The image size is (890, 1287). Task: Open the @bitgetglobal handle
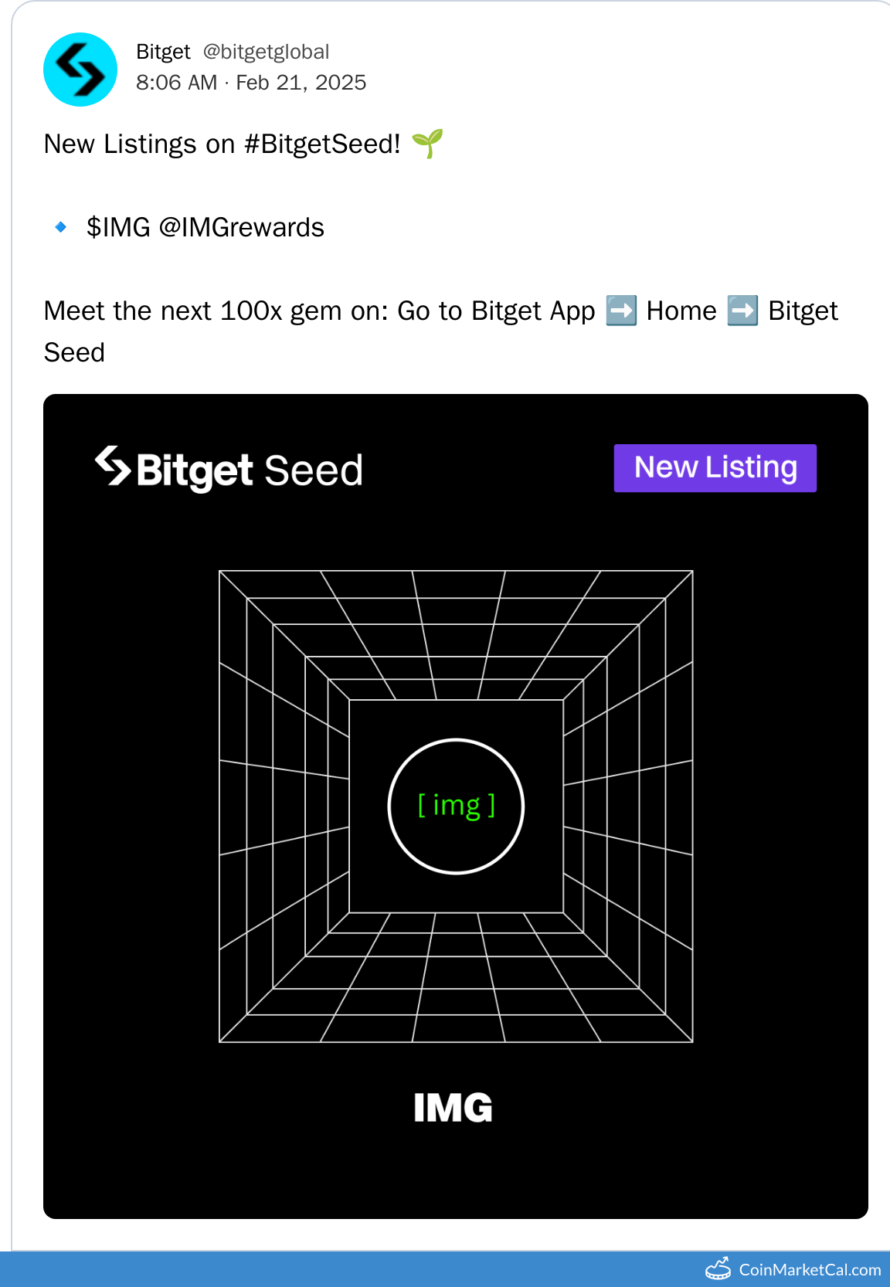(266, 52)
